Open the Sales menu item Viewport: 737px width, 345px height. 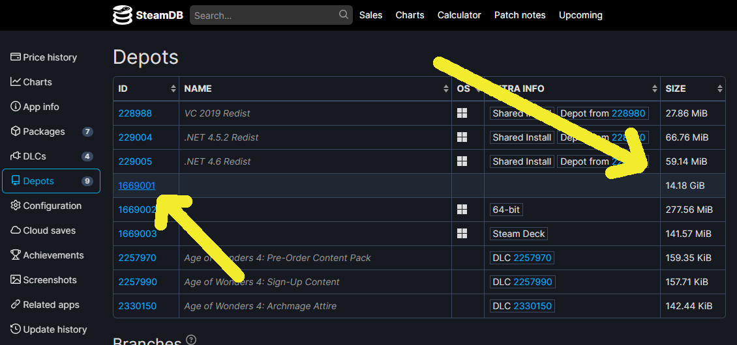pos(370,15)
